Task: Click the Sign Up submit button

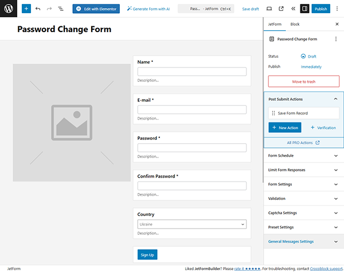Action: [147, 255]
